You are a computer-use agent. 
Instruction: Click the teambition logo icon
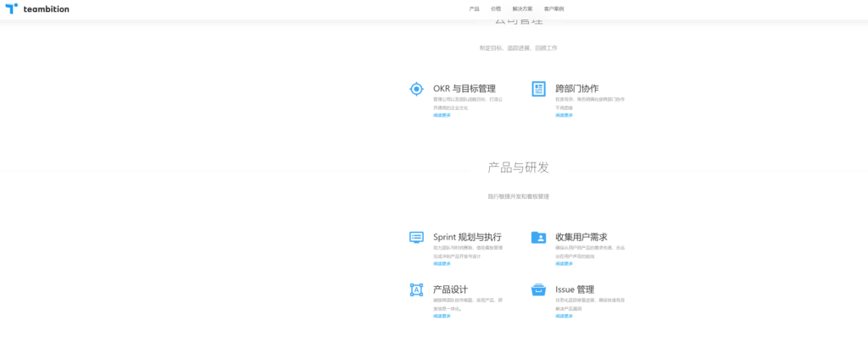tap(11, 8)
